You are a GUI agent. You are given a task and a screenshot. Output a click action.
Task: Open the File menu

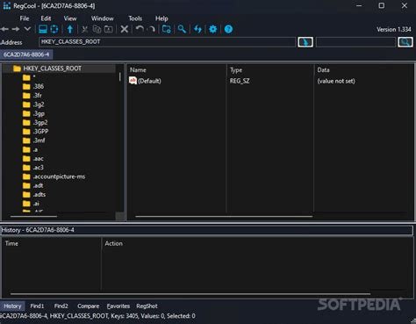[x=25, y=18]
